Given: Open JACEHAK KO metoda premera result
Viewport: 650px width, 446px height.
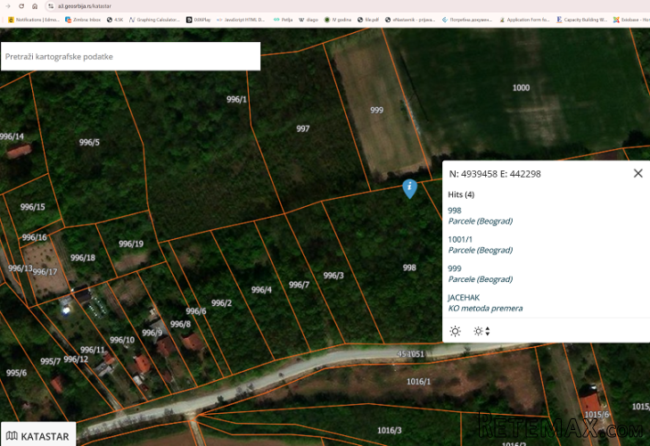Looking at the screenshot, I should 485,303.
